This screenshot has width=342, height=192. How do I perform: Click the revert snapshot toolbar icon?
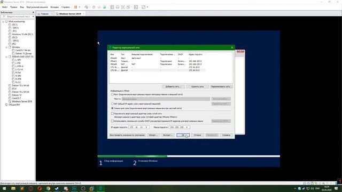tap(99, 7)
